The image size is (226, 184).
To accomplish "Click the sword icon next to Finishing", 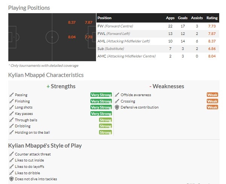I will pos(11,101).
